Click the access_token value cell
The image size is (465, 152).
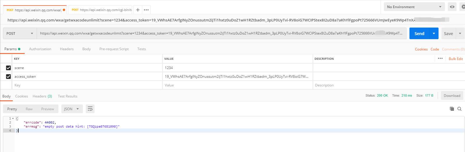click(x=238, y=77)
